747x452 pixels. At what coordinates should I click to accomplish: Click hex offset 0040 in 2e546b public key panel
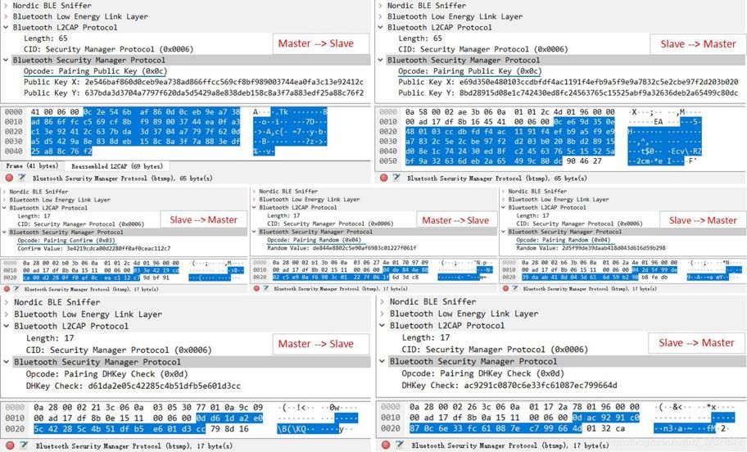(x=13, y=151)
